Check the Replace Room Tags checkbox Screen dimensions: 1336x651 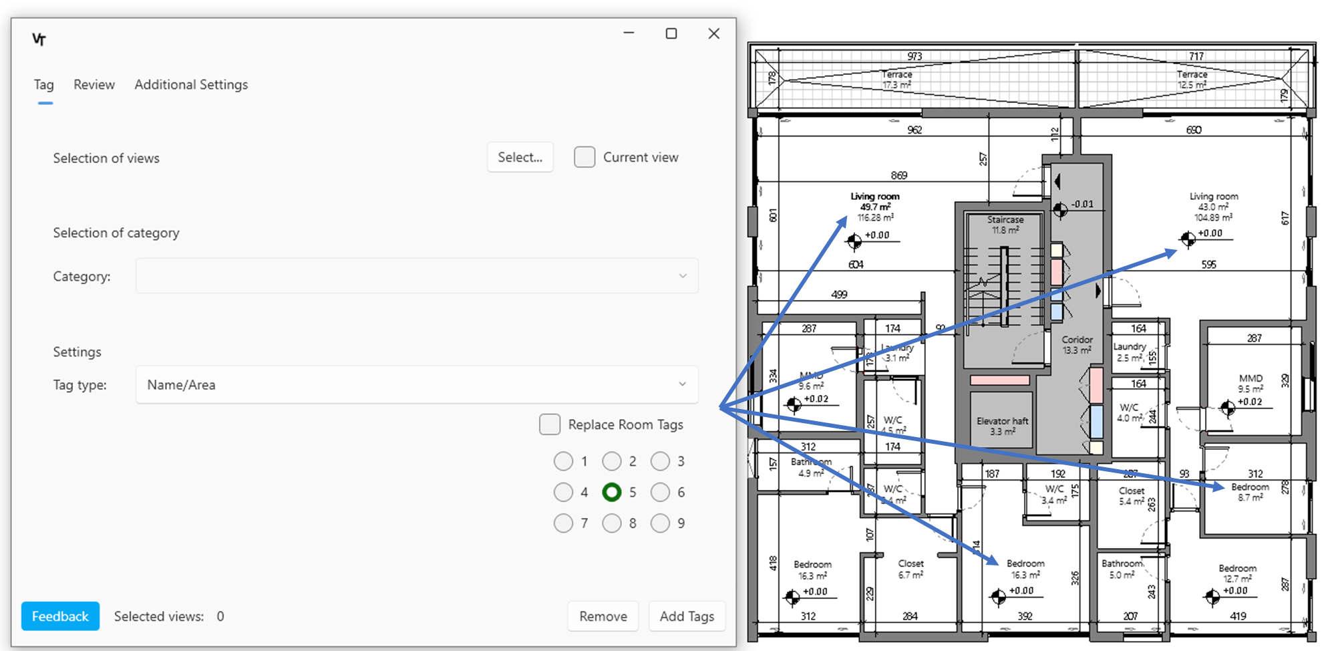550,424
